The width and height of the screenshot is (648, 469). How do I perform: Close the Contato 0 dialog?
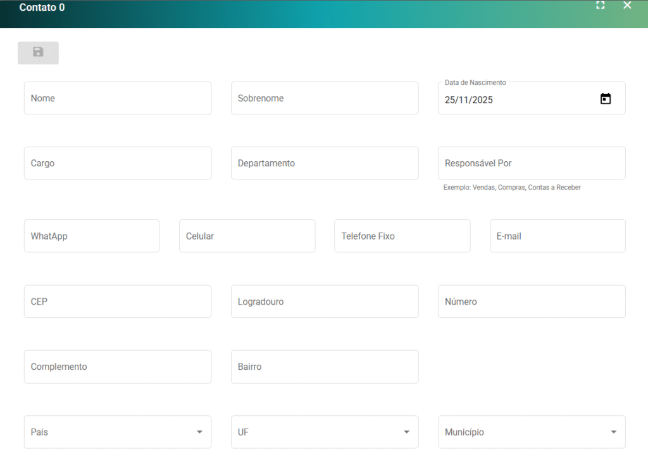[627, 6]
